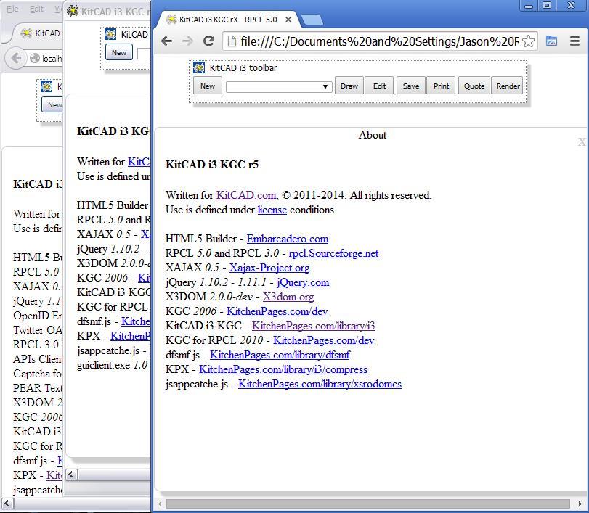Viewport: 589px width, 513px height.
Task: Click the KitCAD logo icon in the middle window
Action: click(x=110, y=34)
